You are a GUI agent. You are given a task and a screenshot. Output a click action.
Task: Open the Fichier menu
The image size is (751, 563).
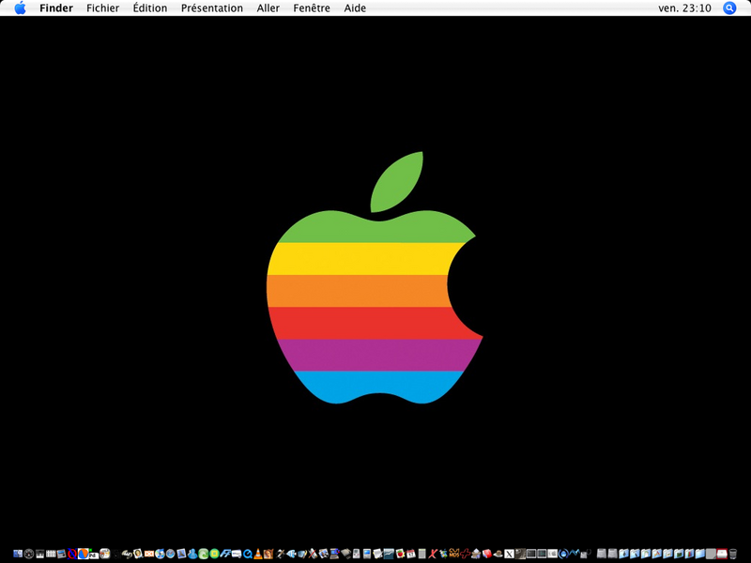click(x=102, y=8)
